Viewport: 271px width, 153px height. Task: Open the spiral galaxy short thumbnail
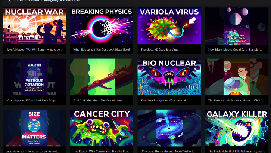click(169, 128)
